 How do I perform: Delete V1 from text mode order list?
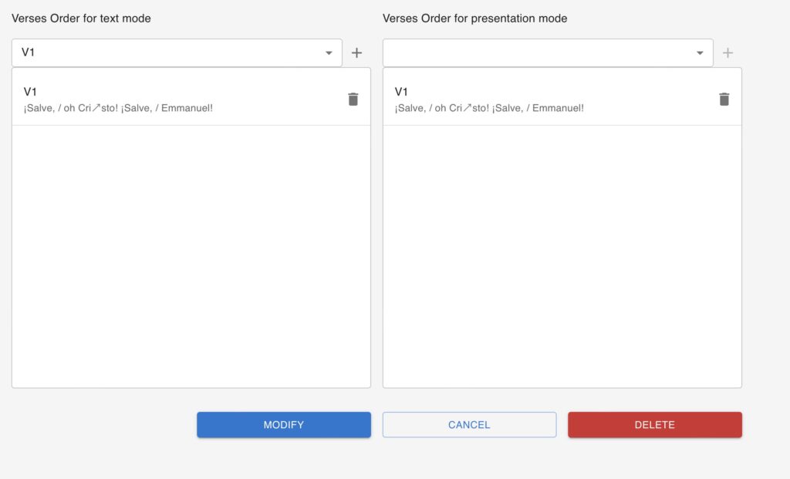coord(353,100)
